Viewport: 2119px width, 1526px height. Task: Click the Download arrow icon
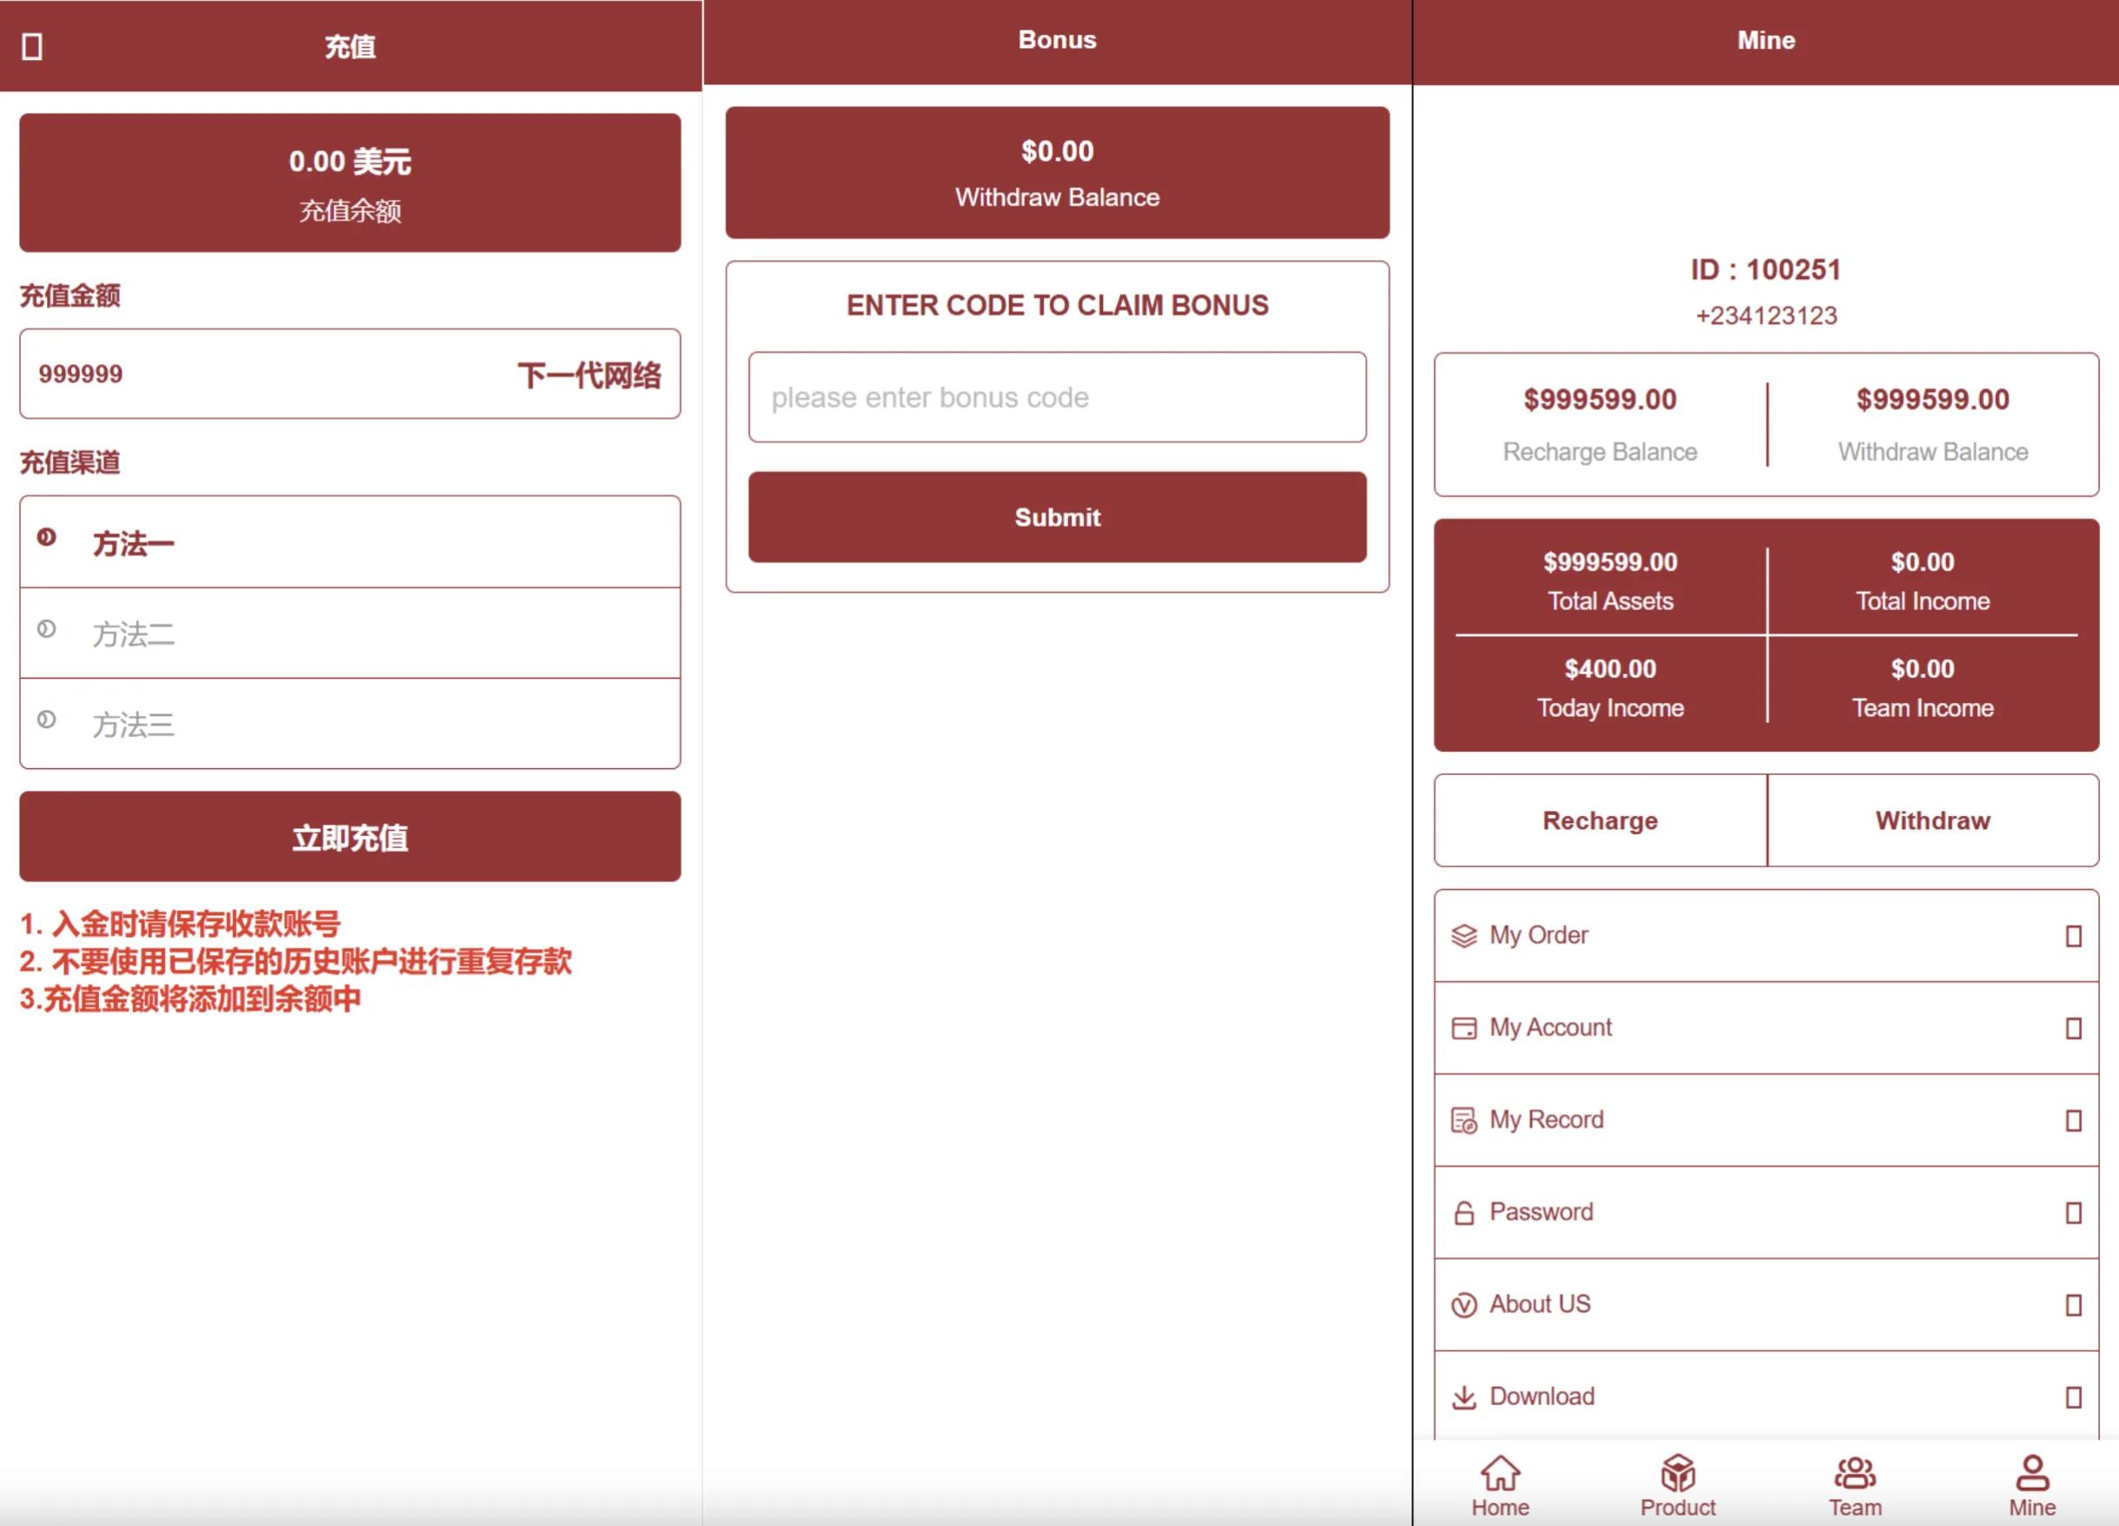(1464, 1397)
